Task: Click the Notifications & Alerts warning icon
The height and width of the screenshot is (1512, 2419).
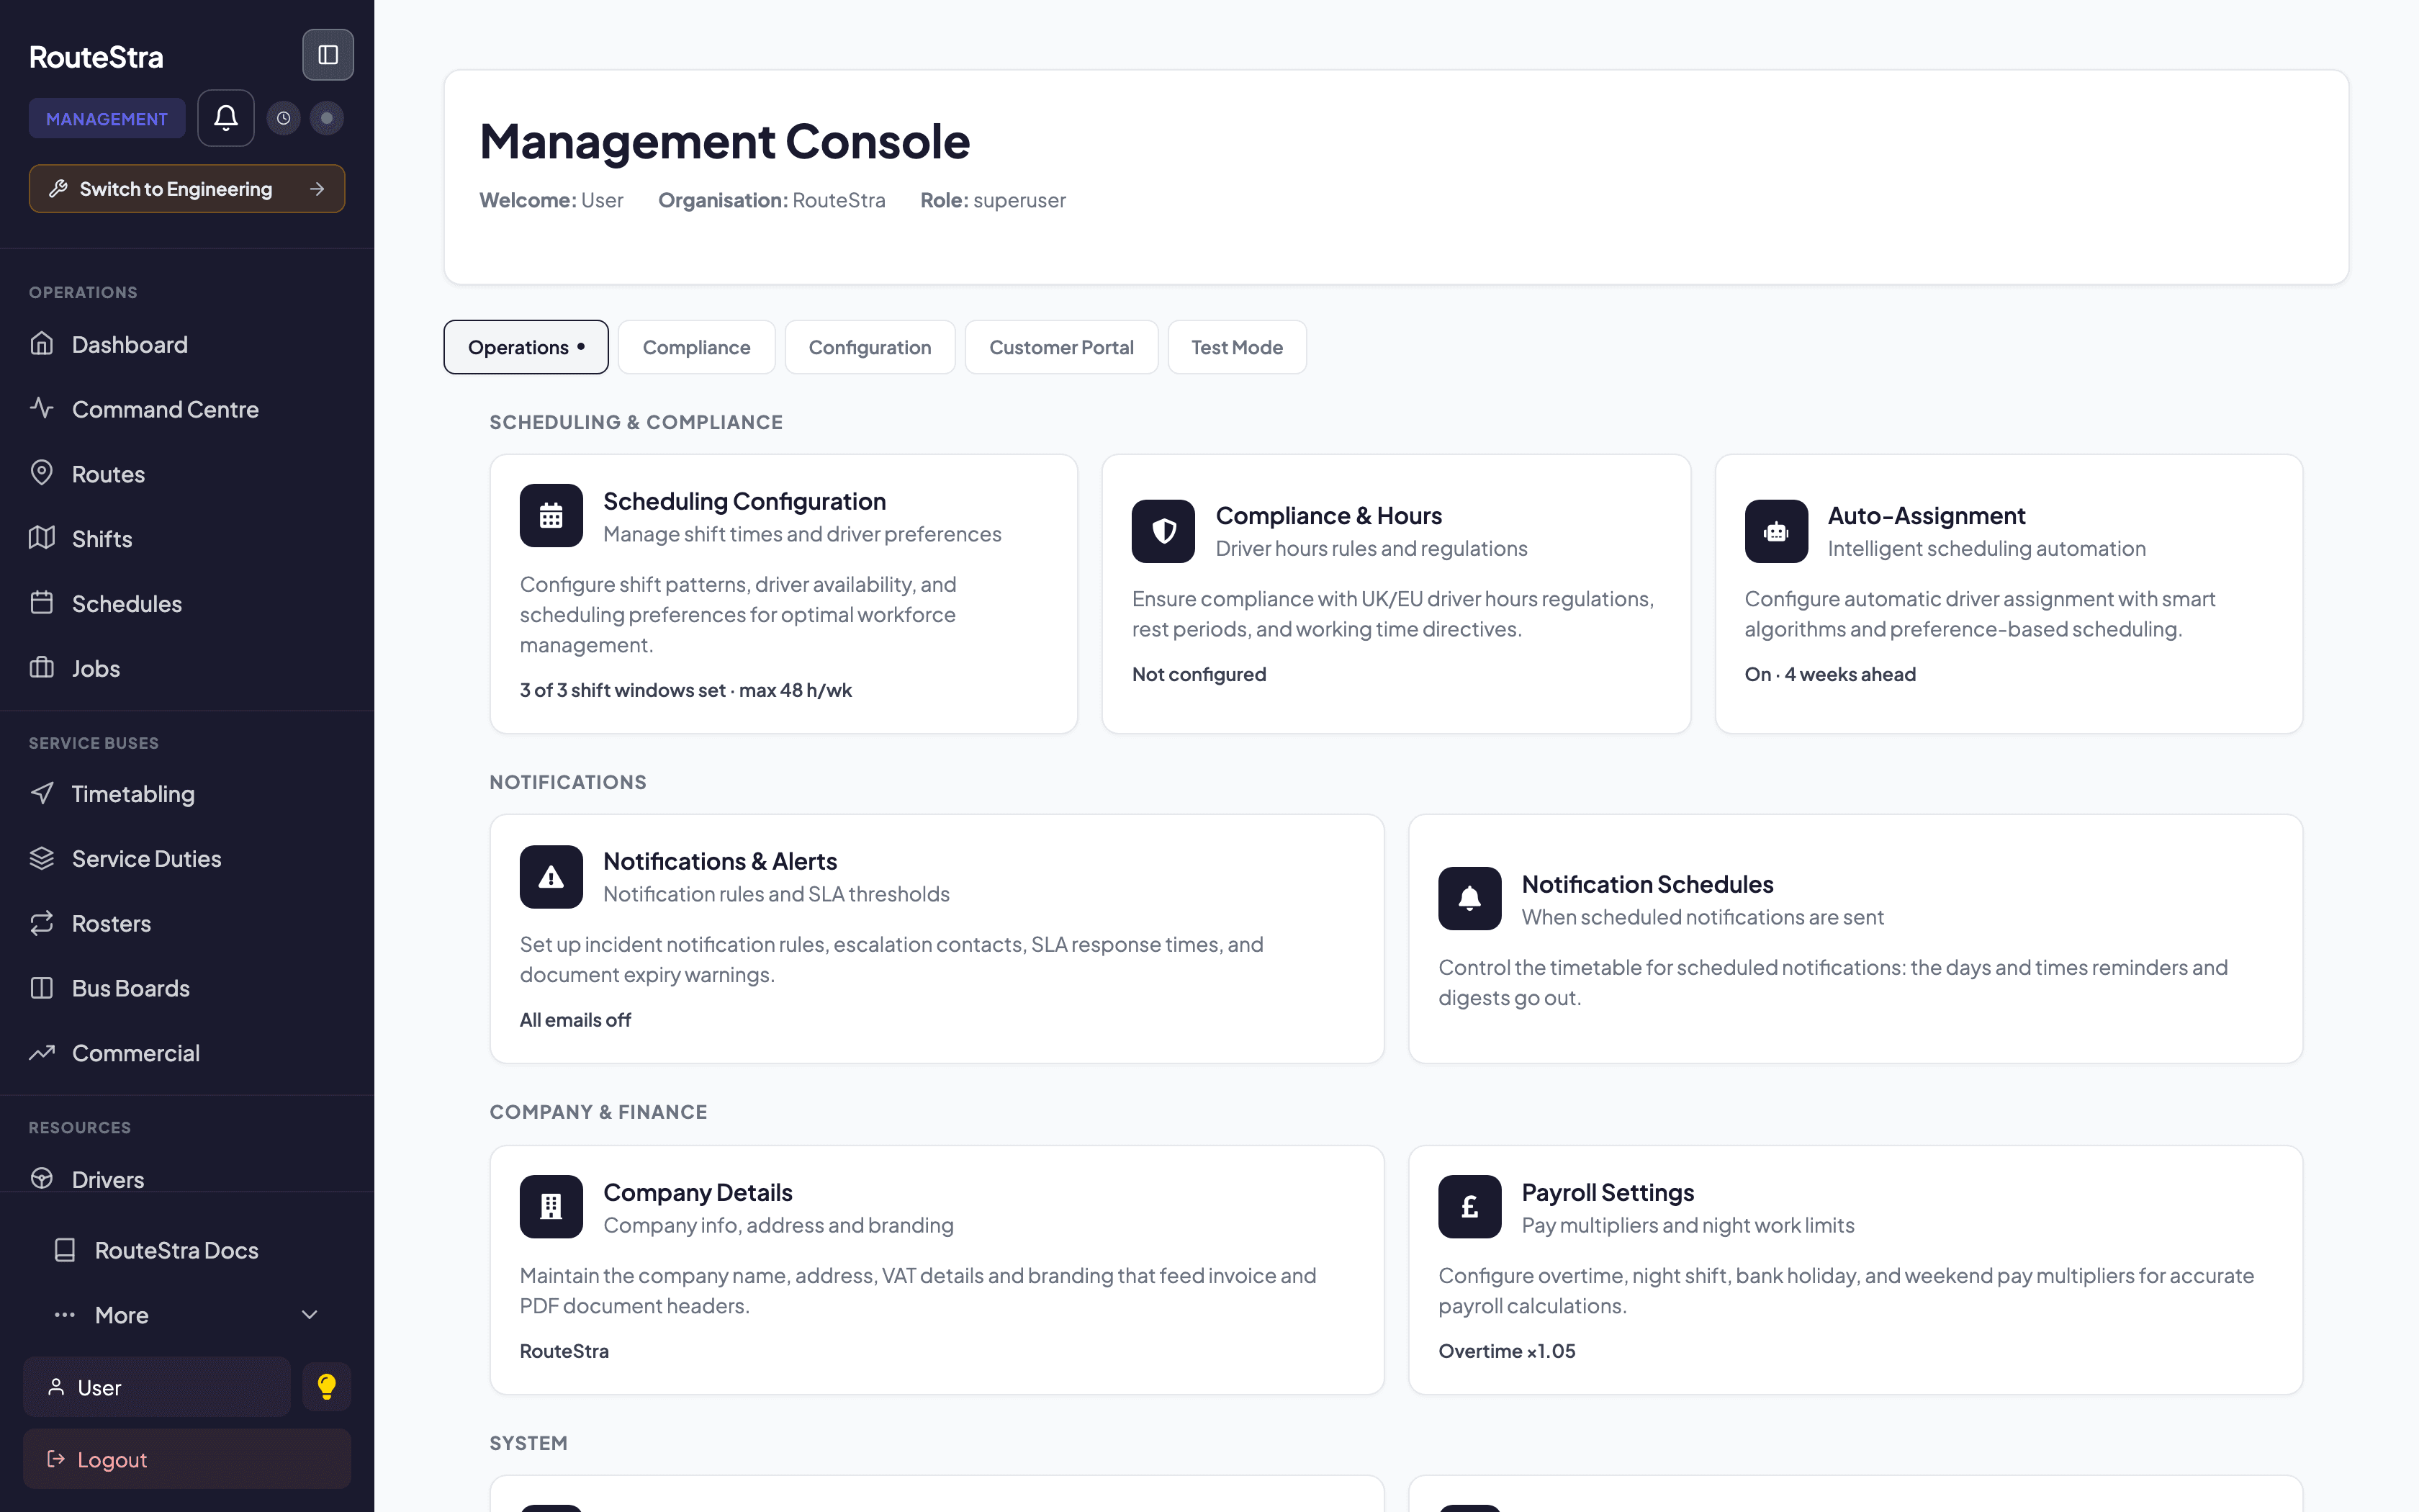Action: click(x=551, y=877)
